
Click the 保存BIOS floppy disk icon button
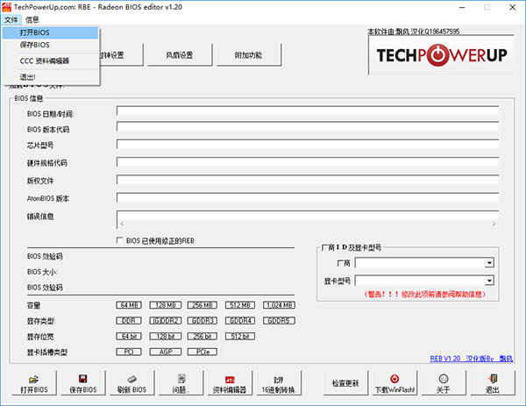click(83, 383)
